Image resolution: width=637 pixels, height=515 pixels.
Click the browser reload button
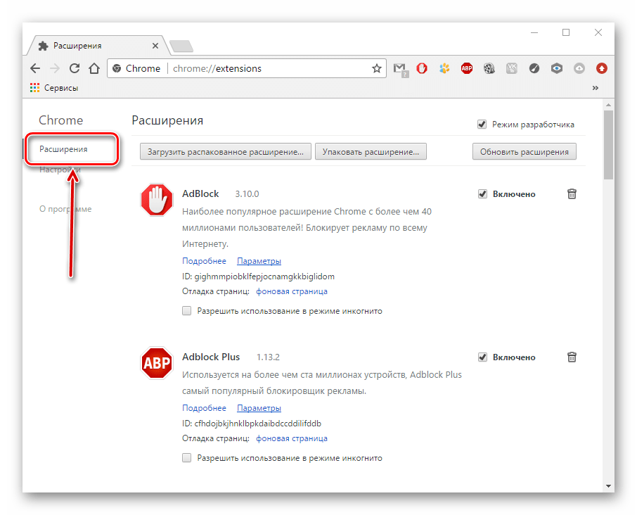click(75, 68)
